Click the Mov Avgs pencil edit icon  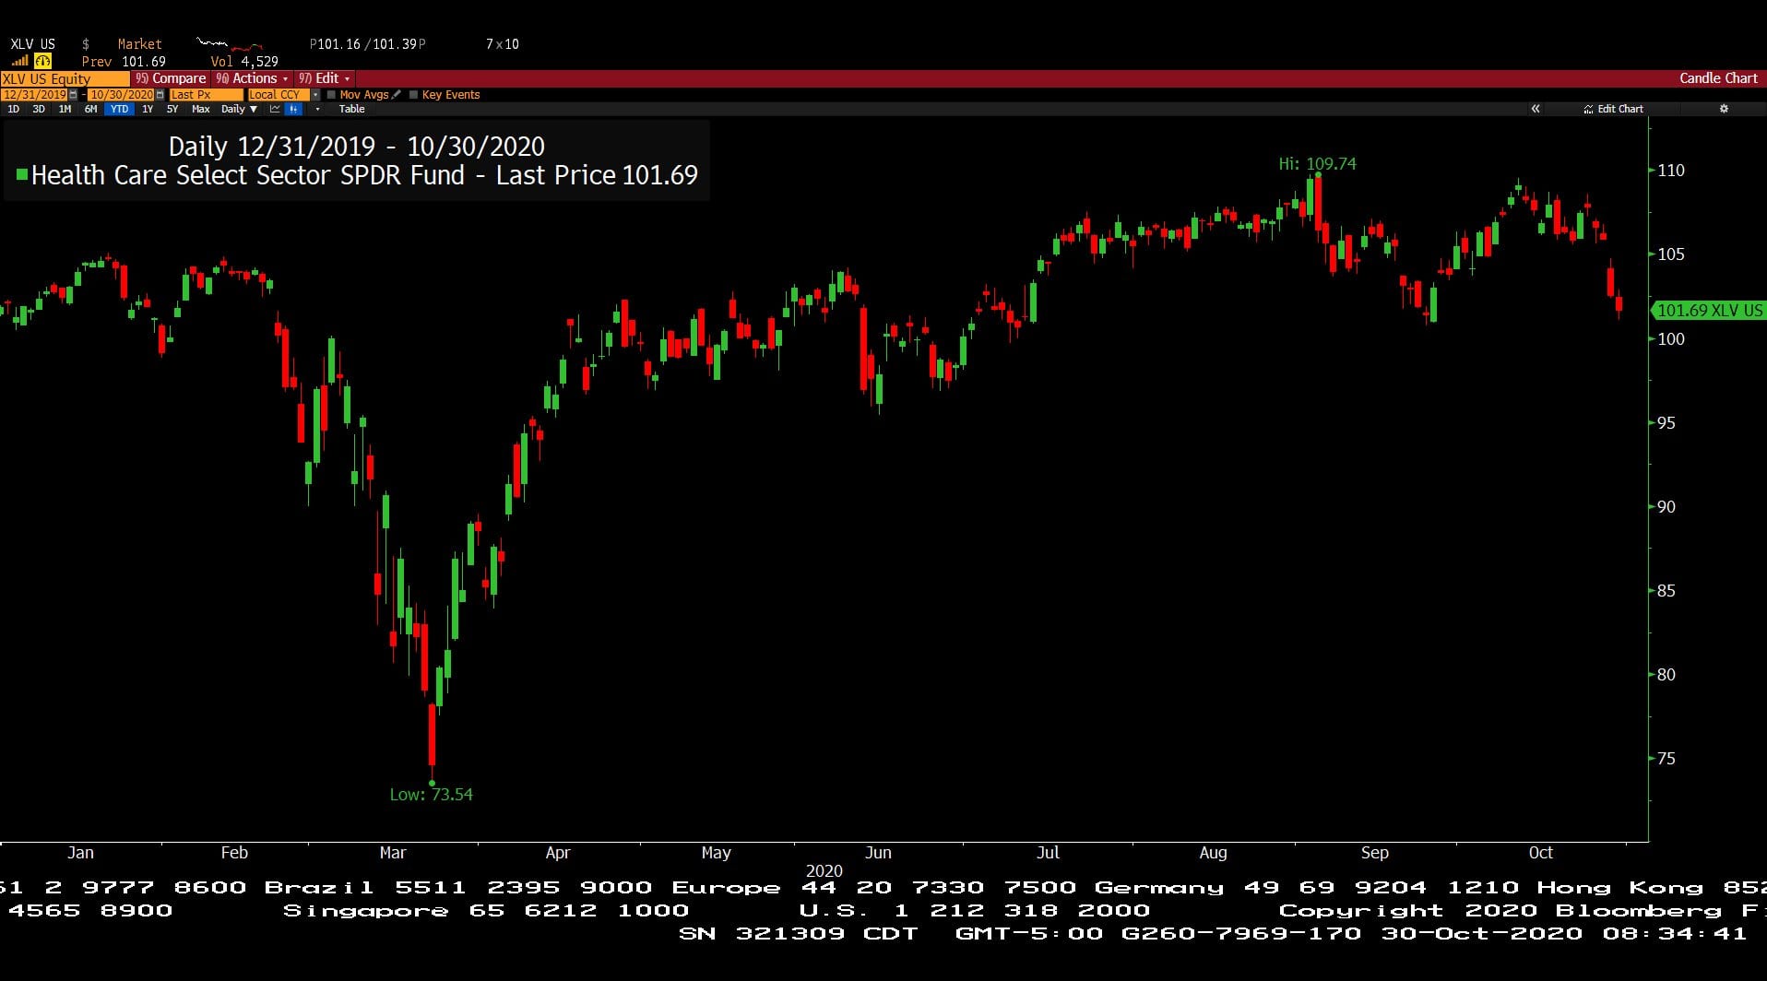397,94
